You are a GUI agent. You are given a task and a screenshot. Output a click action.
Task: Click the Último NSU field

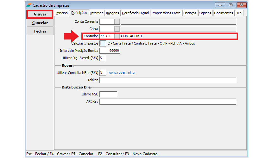pyautogui.click(x=108, y=94)
